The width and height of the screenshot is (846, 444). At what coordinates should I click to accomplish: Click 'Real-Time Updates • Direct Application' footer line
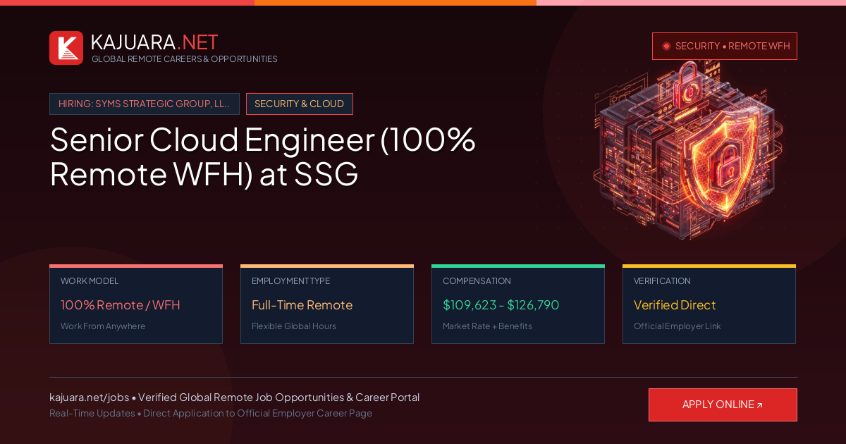pyautogui.click(x=211, y=413)
